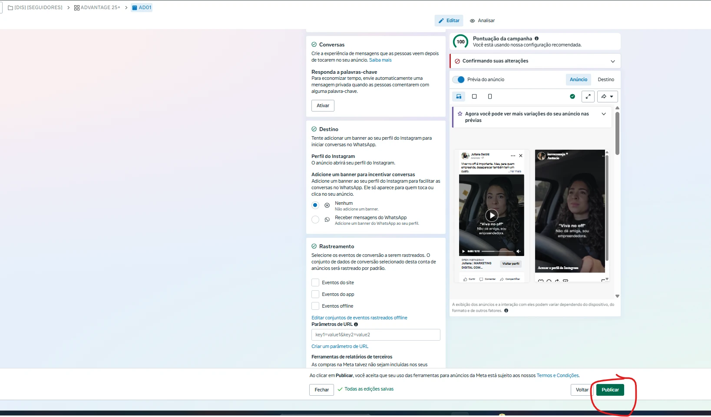The width and height of the screenshot is (711, 417).
Task: Click the check icon beside Rastreamento heading
Action: click(x=314, y=246)
